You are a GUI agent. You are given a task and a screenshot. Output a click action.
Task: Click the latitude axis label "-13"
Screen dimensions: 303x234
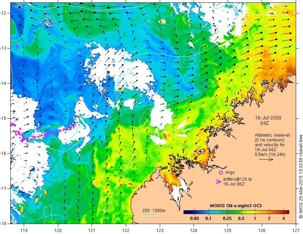[4, 48]
